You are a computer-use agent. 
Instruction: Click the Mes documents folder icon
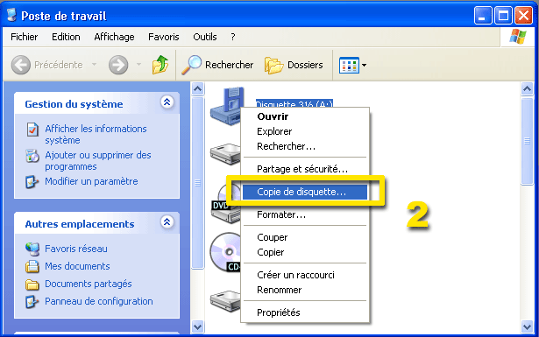point(32,266)
